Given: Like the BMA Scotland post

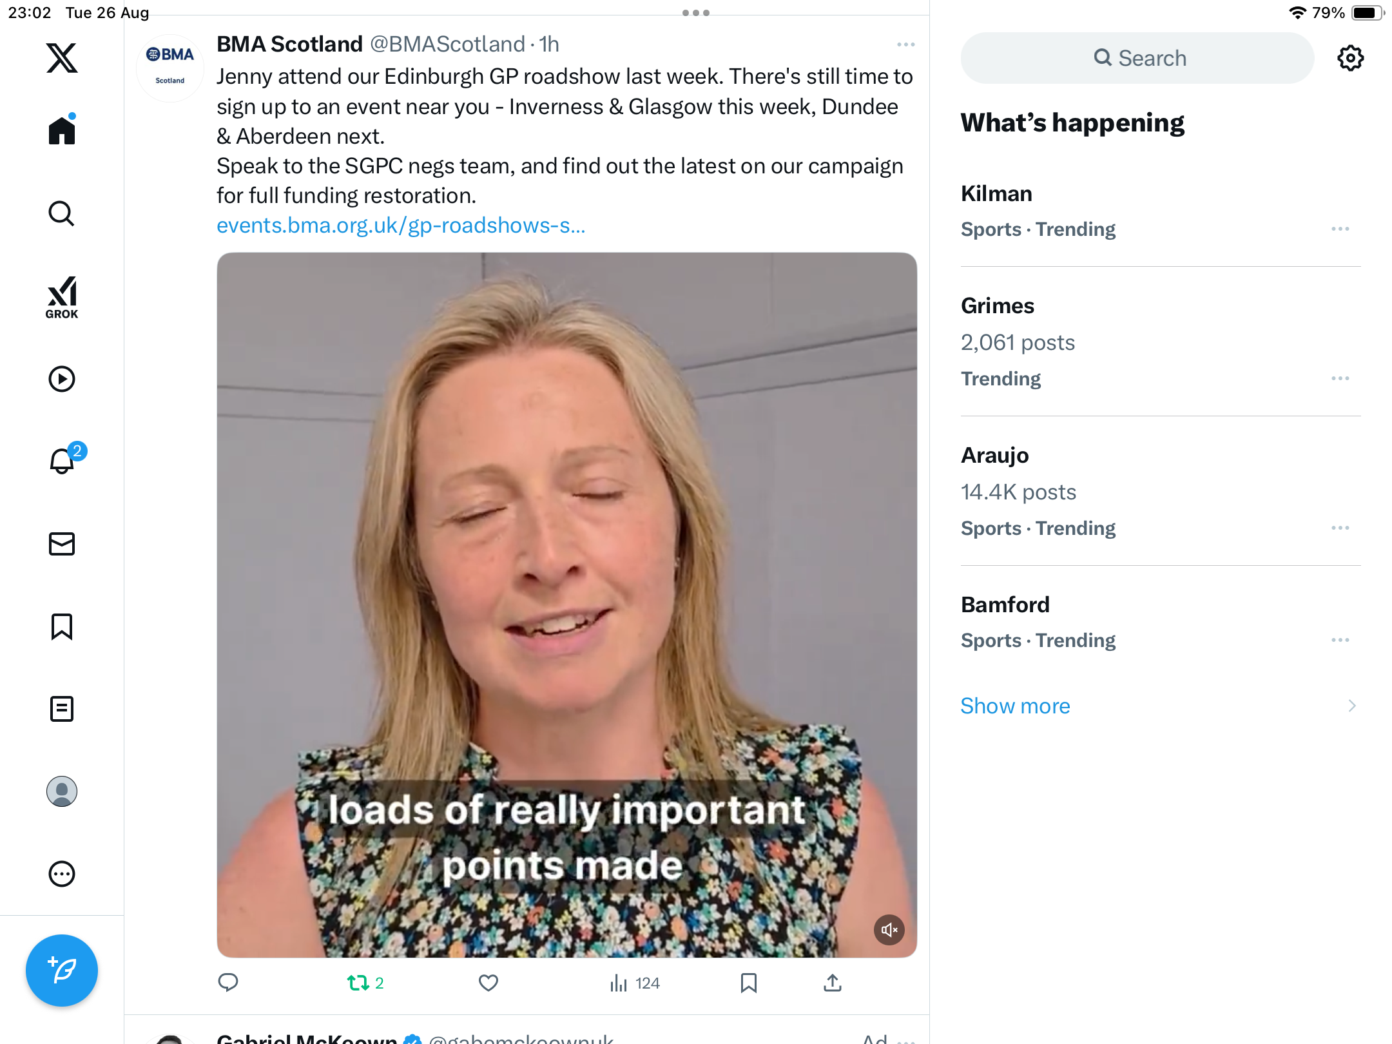Looking at the screenshot, I should pyautogui.click(x=488, y=983).
